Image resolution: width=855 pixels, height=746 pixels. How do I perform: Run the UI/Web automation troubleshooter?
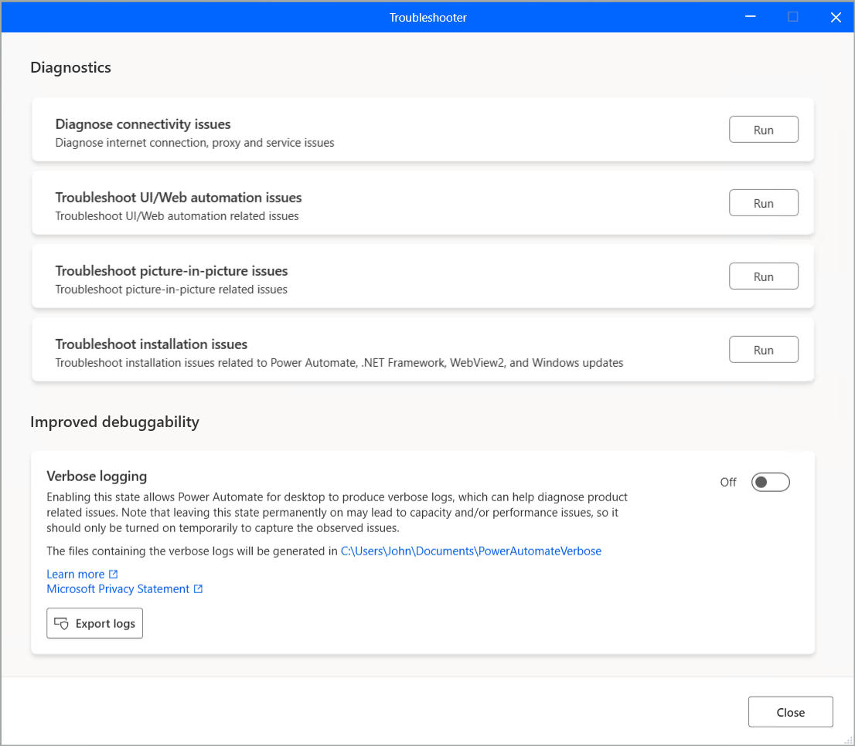(764, 203)
